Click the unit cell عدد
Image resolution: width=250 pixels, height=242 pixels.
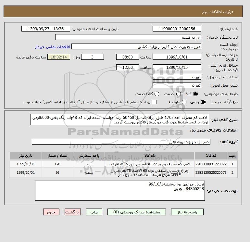pos(89,164)
